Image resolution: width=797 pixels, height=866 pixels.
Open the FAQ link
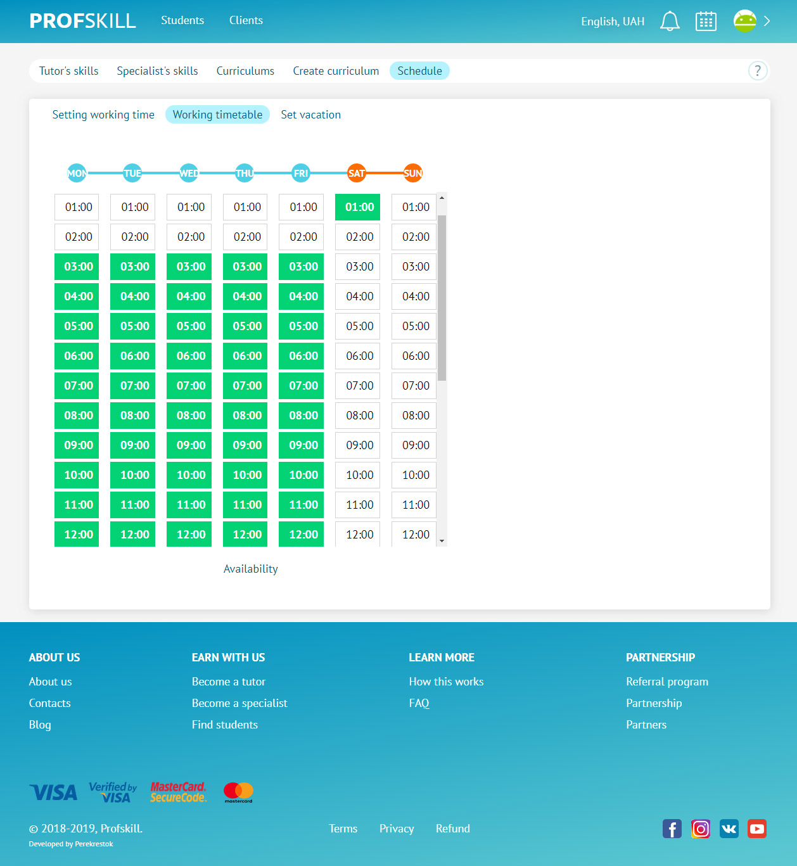pos(419,703)
